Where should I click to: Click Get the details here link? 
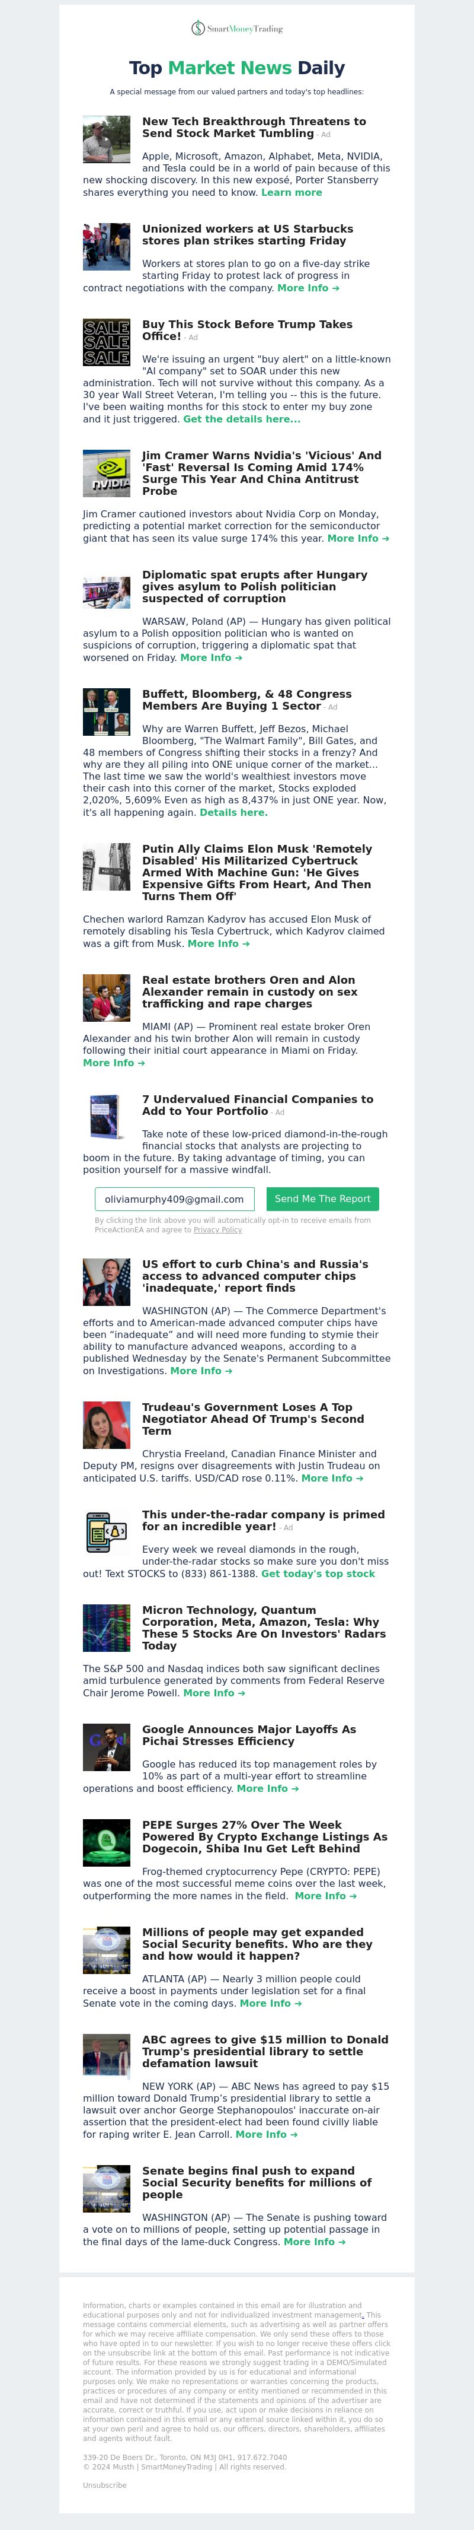[242, 419]
